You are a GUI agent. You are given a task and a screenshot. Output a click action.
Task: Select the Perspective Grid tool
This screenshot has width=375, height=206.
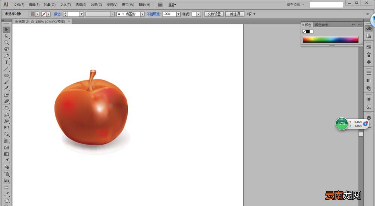[6, 141]
